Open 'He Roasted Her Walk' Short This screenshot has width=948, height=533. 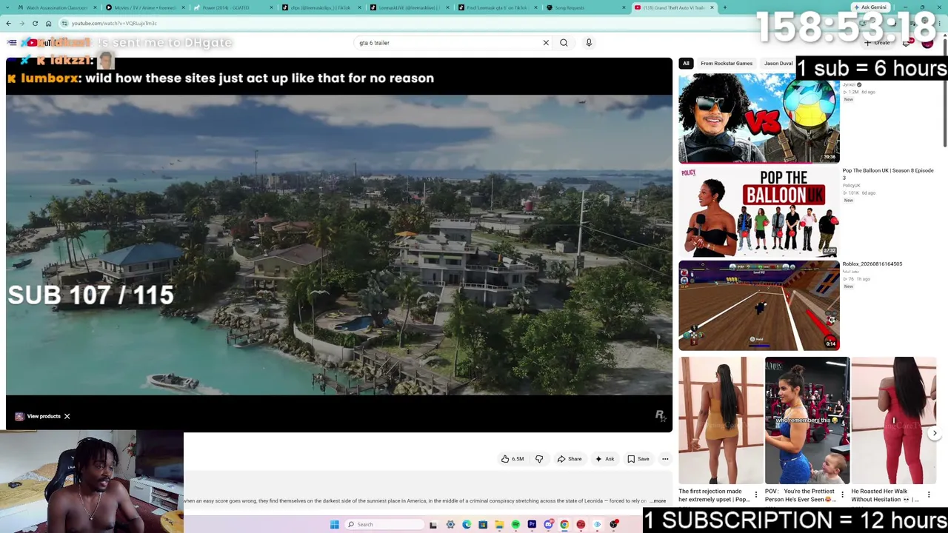click(x=894, y=420)
